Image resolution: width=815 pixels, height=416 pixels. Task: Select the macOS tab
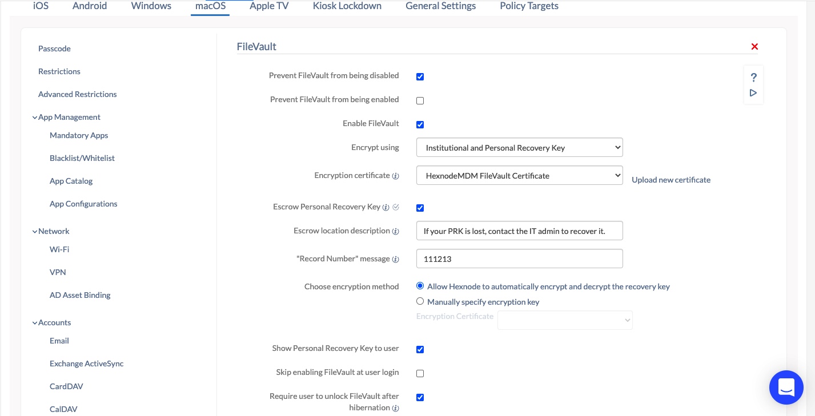click(210, 6)
